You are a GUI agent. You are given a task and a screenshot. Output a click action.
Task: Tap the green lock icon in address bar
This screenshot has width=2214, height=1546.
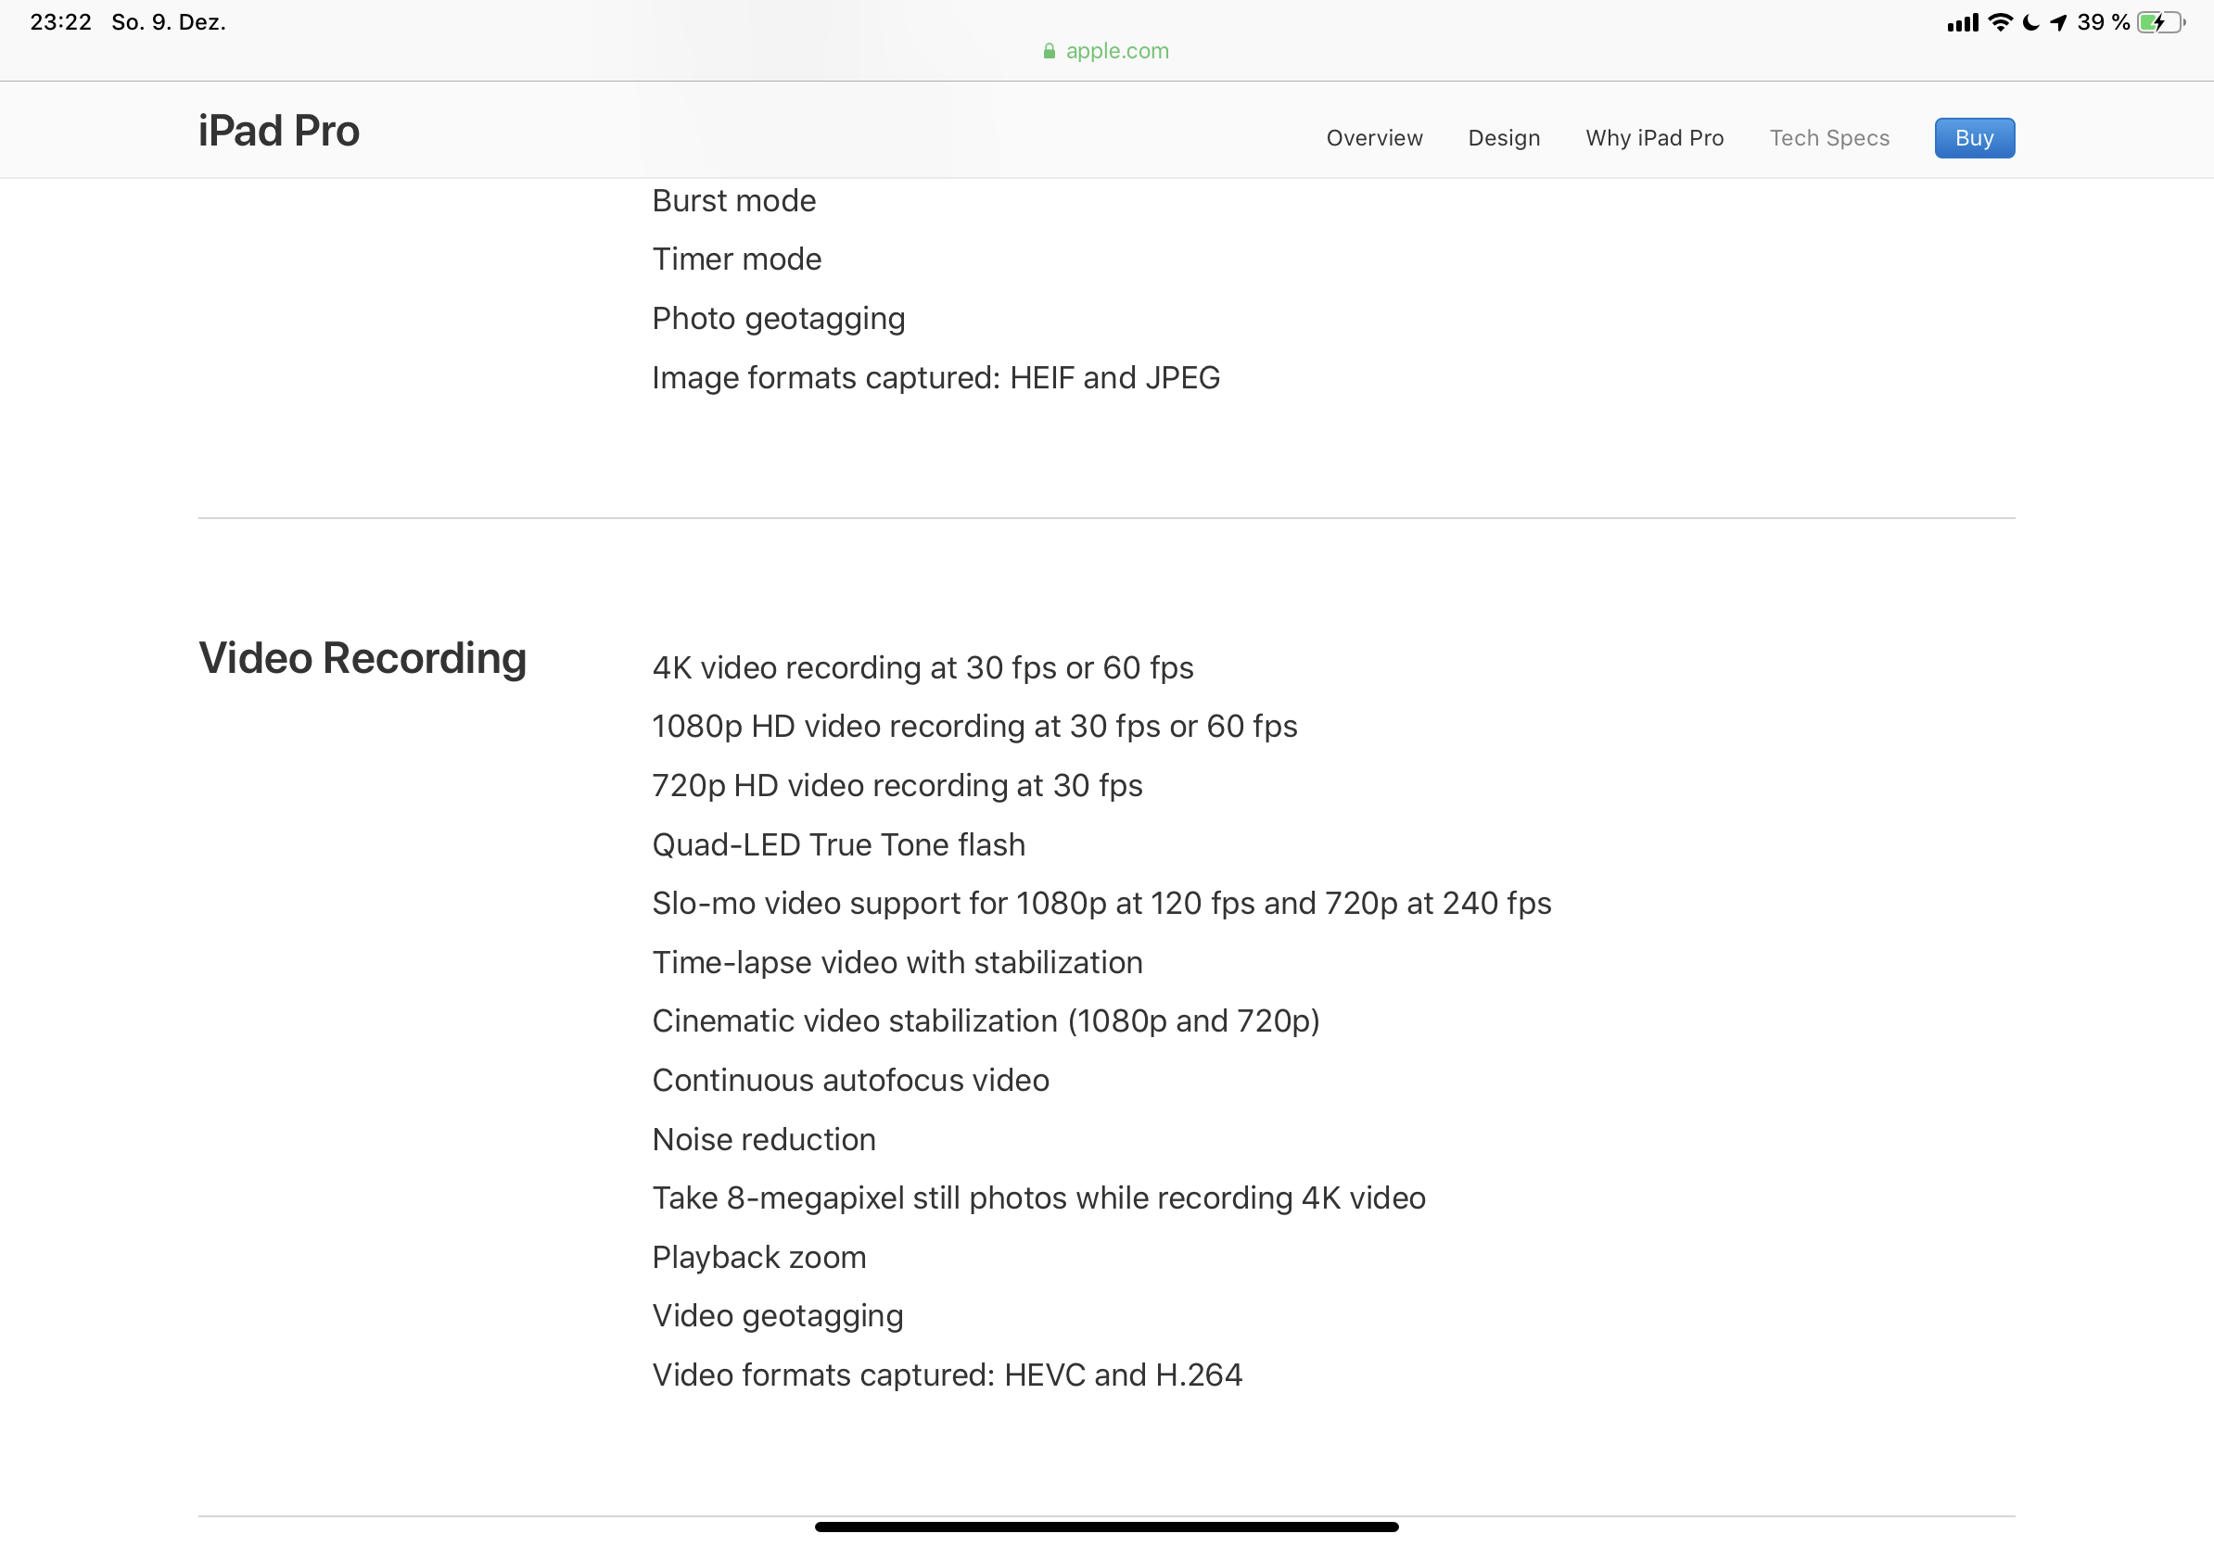click(1050, 51)
